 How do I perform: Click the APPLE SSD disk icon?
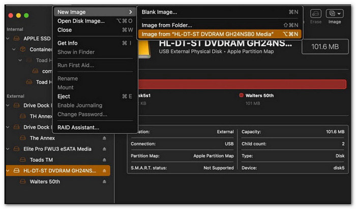(17, 38)
